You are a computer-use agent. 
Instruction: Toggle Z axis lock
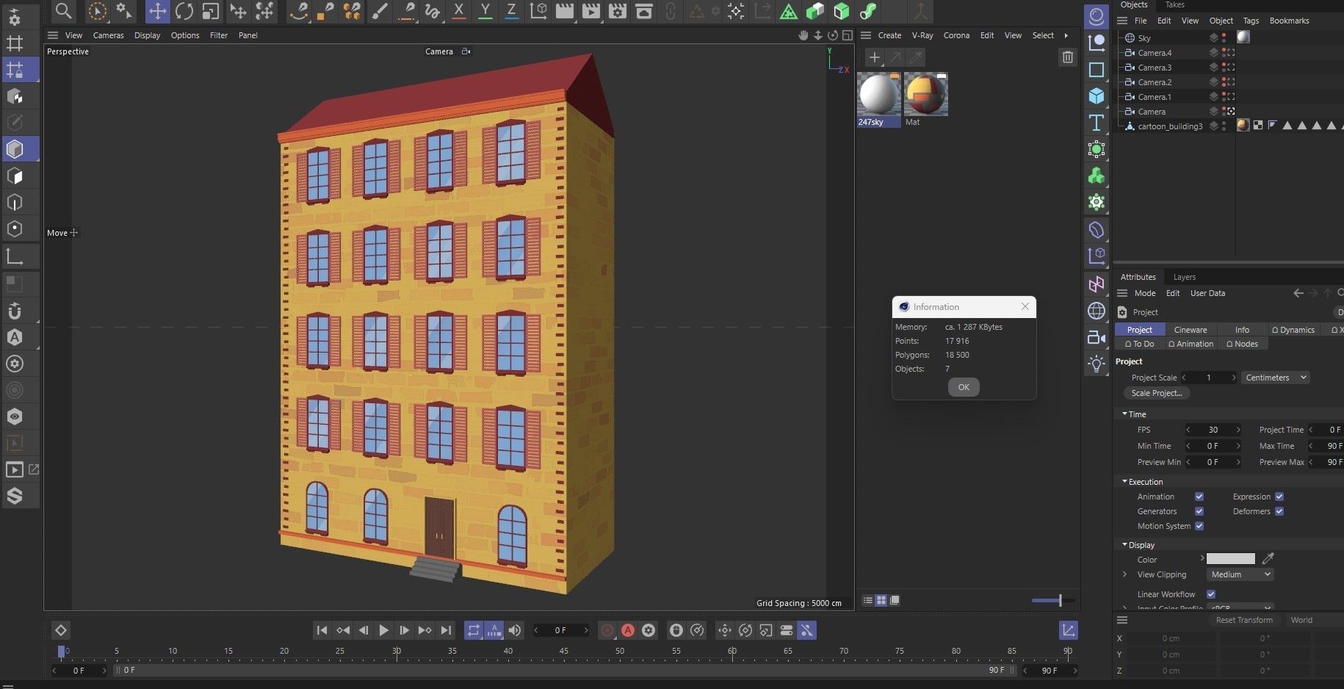(x=511, y=11)
